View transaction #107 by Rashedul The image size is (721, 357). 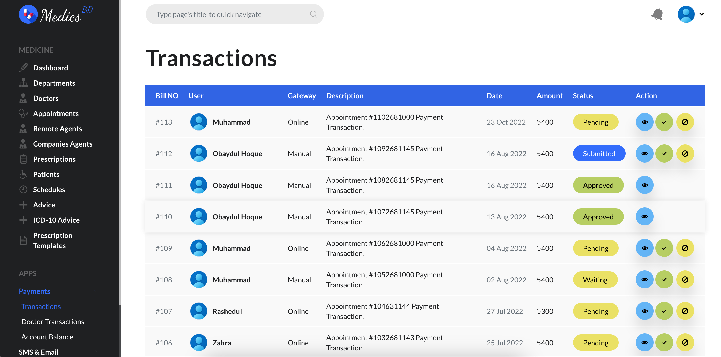point(644,311)
